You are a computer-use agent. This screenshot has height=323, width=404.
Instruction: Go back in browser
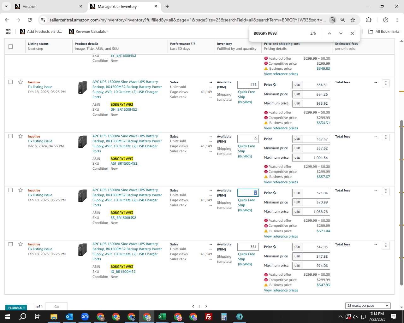click(x=7, y=20)
